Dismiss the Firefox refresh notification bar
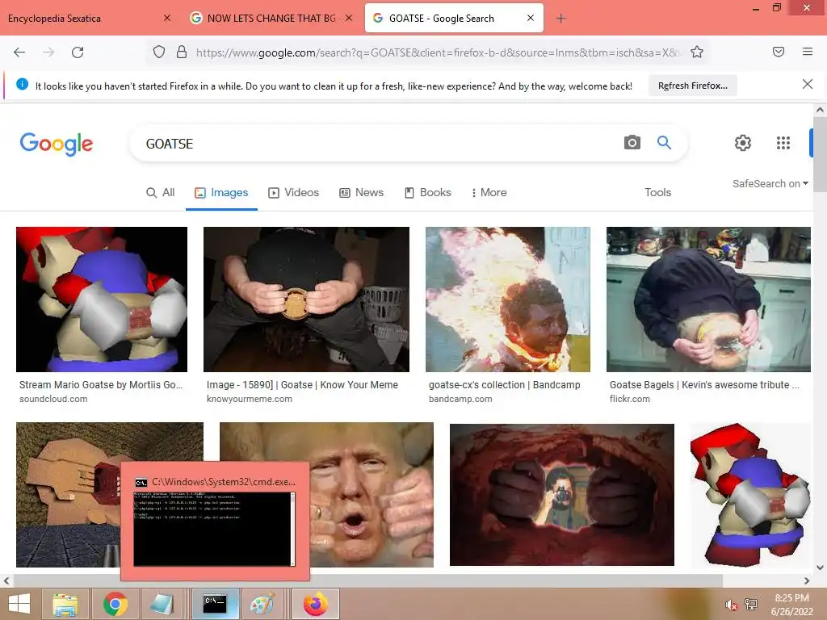 point(808,84)
